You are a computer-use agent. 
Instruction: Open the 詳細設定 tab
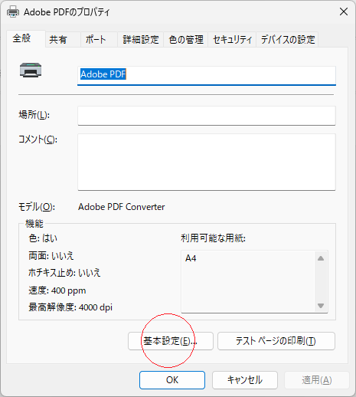click(141, 40)
